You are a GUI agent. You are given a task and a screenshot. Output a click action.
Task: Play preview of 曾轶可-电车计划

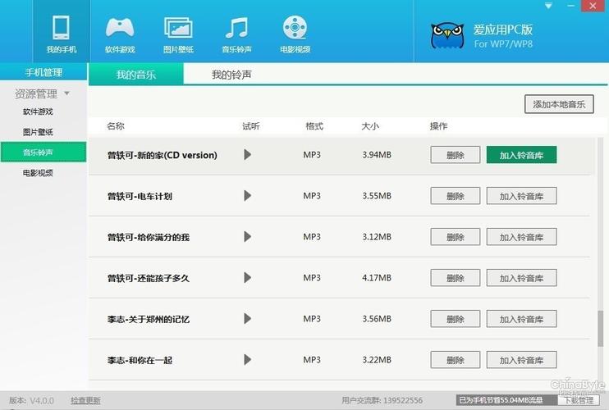pyautogui.click(x=247, y=195)
